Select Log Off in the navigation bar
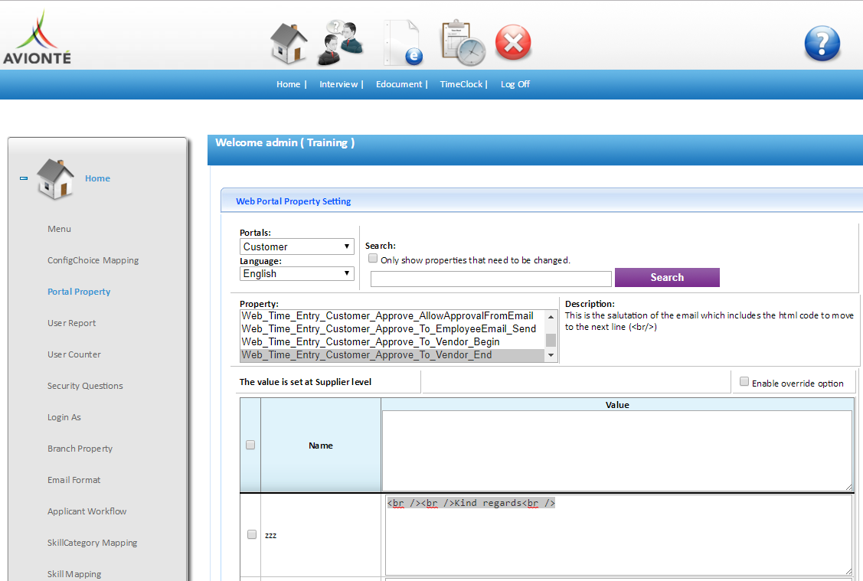 515,84
